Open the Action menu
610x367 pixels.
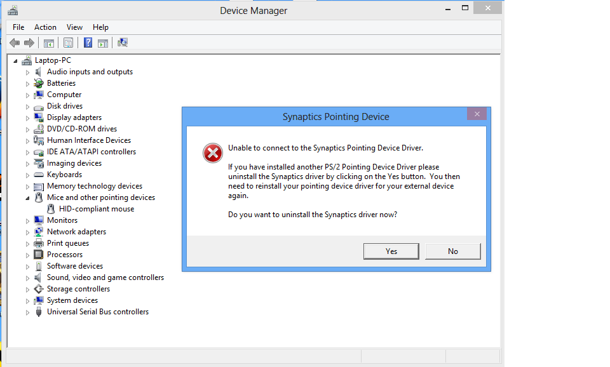(x=45, y=27)
